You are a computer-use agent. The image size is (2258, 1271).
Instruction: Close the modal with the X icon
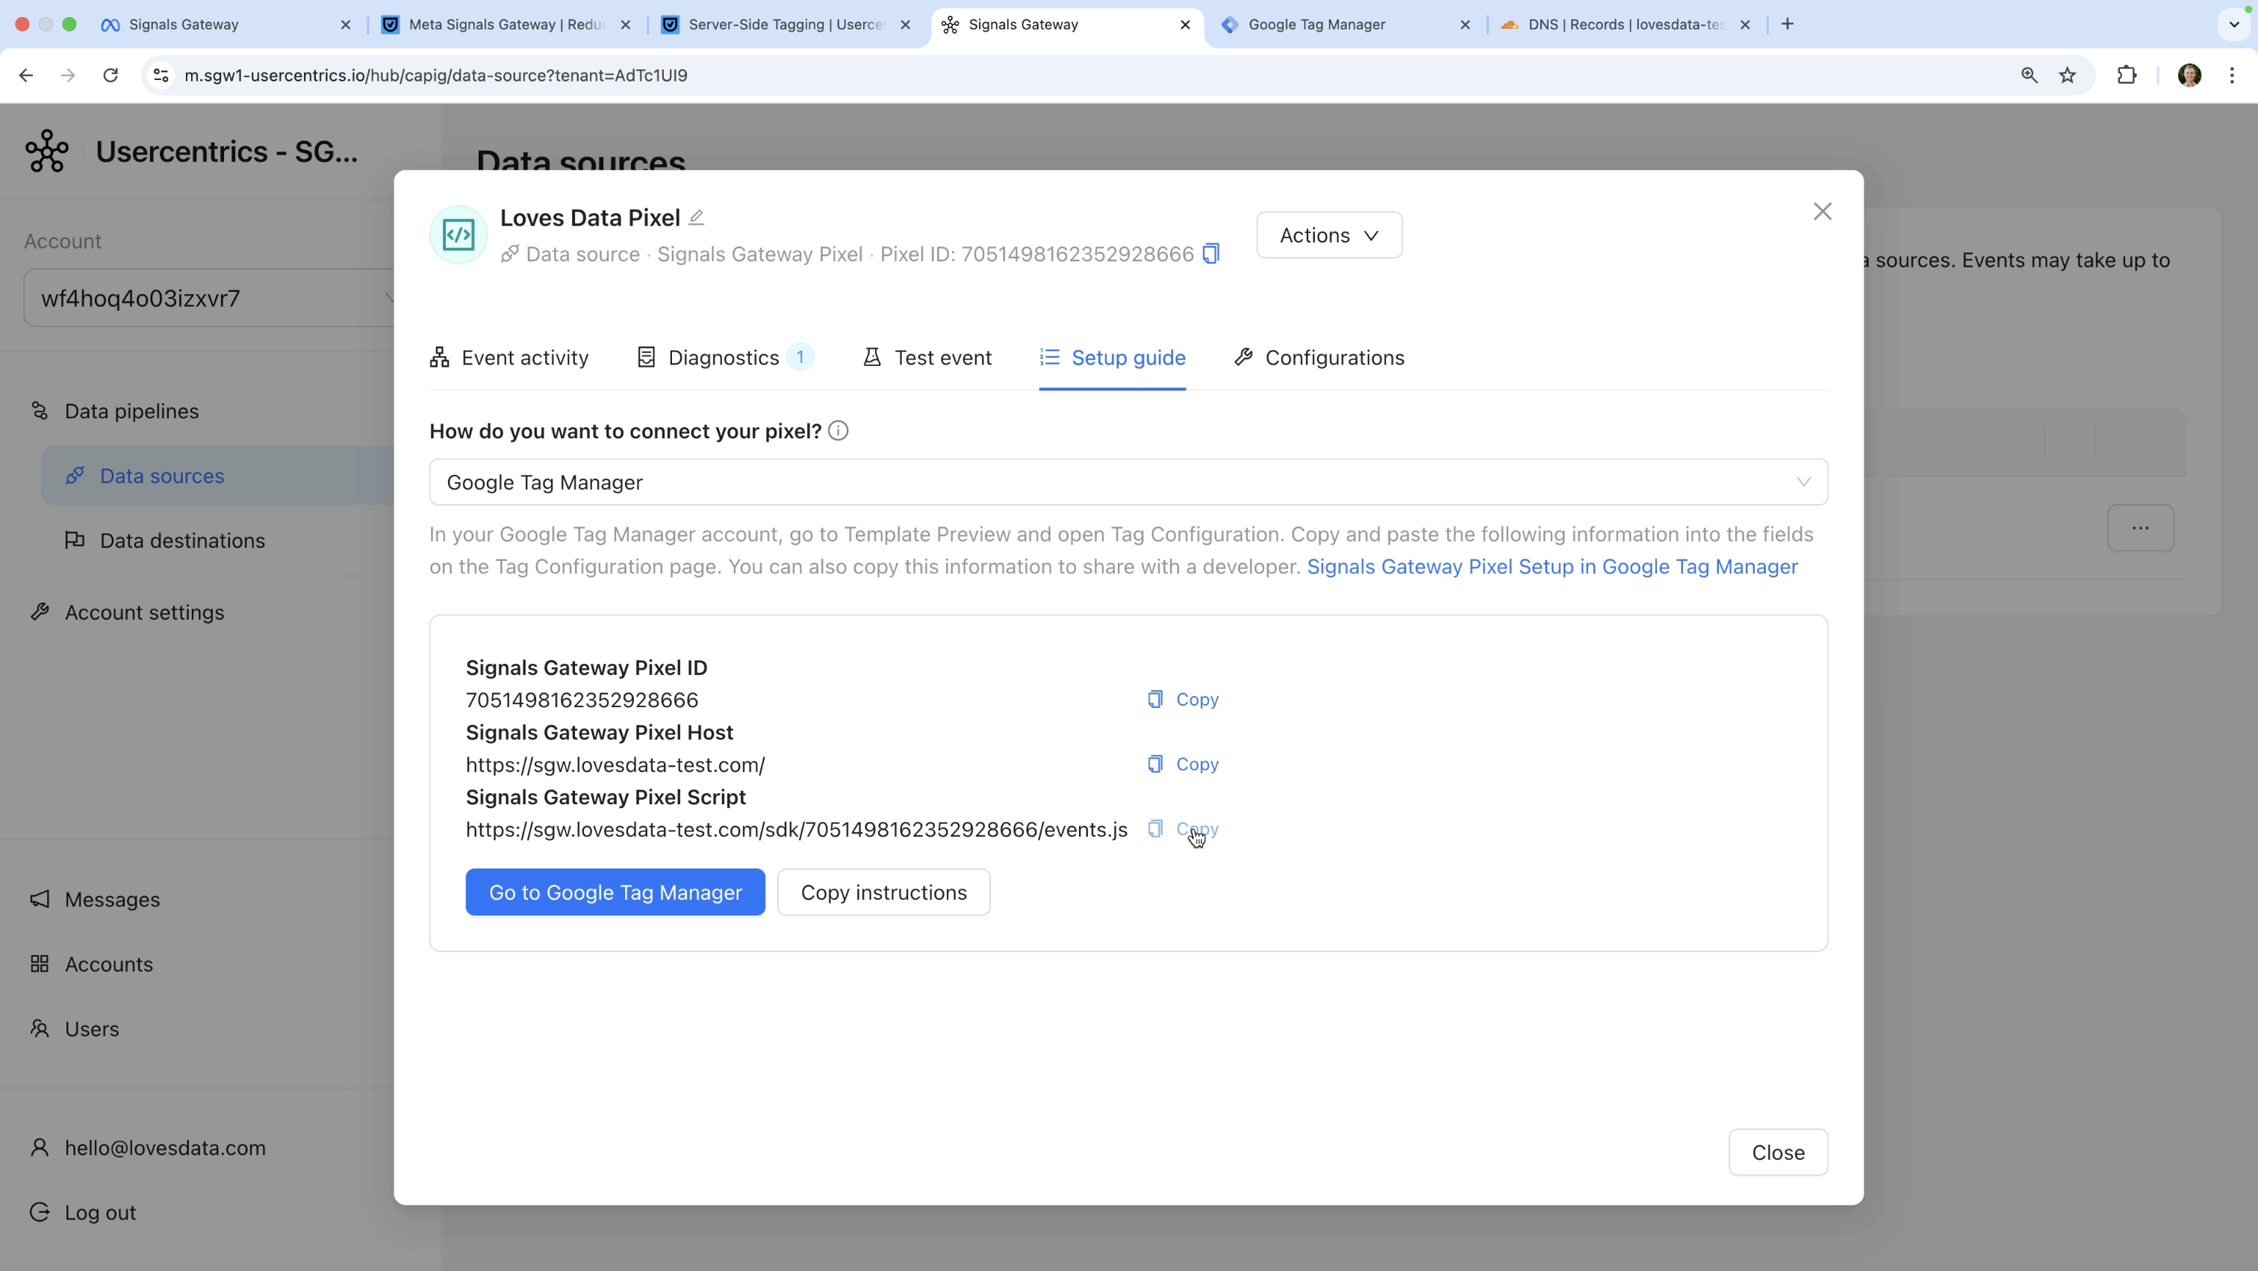coord(1823,211)
